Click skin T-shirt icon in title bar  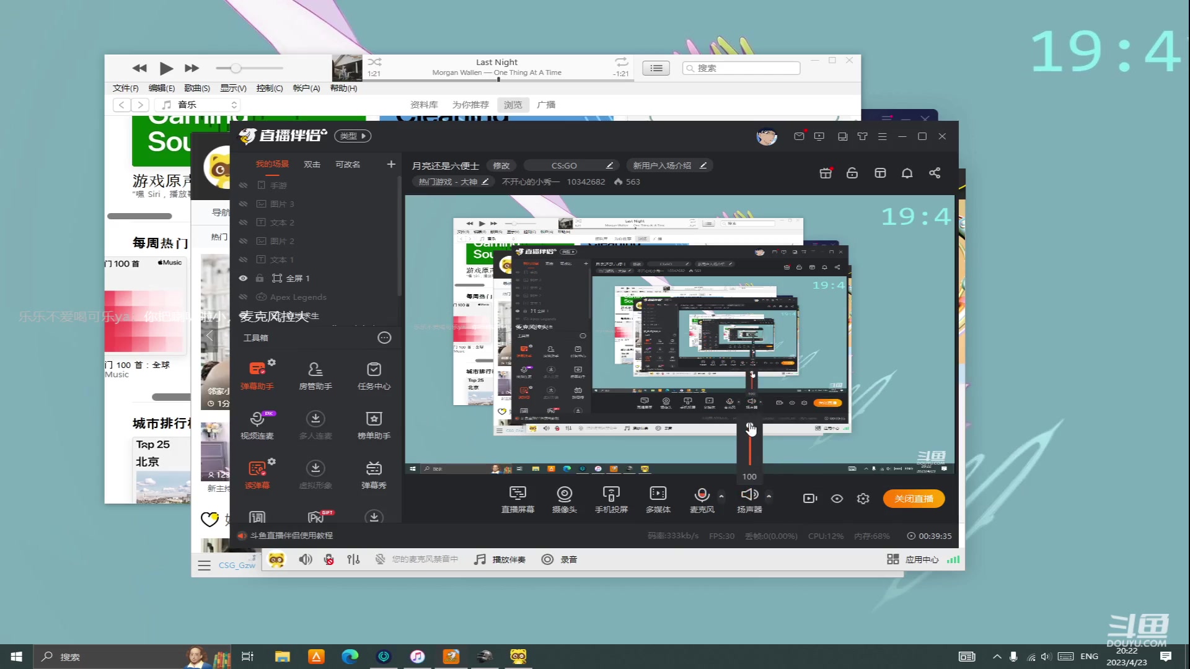pos(862,136)
